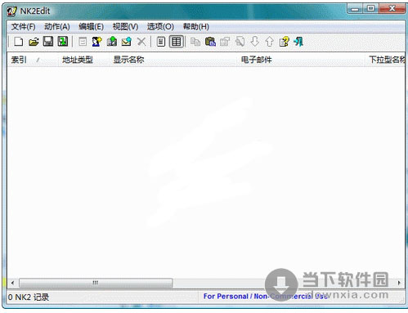This screenshot has height=313, width=408.
Task: Open the 视图(V) menu
Action: pos(125,27)
